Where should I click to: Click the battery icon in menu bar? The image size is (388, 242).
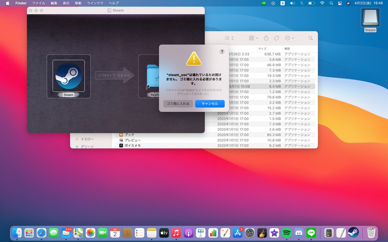pos(311,3)
